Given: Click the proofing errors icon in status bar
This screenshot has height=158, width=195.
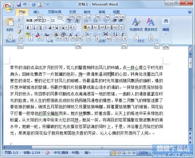Looking at the screenshot, I should [47, 152].
